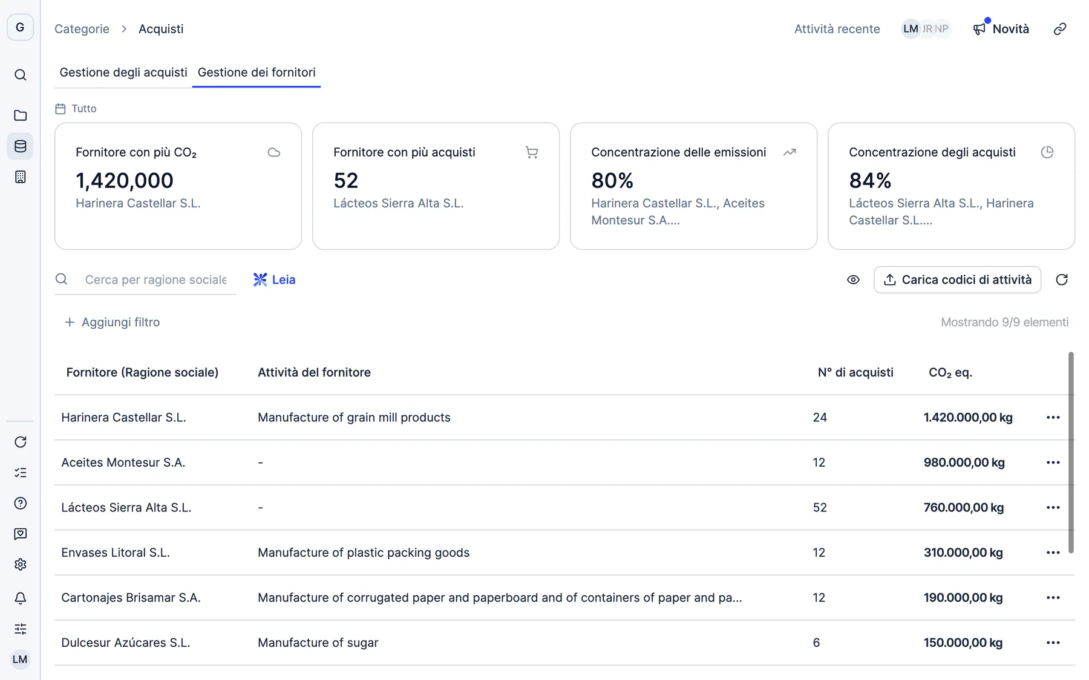This screenshot has width=1089, height=680.
Task: Click Carica codici di attività button
Action: 957,280
